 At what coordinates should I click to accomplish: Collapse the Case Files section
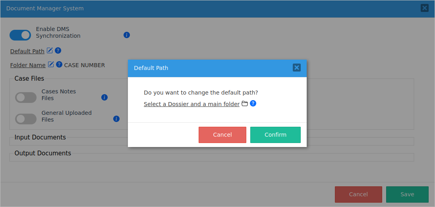tap(29, 79)
